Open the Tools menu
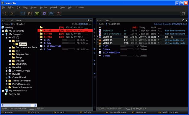 pos(63,7)
